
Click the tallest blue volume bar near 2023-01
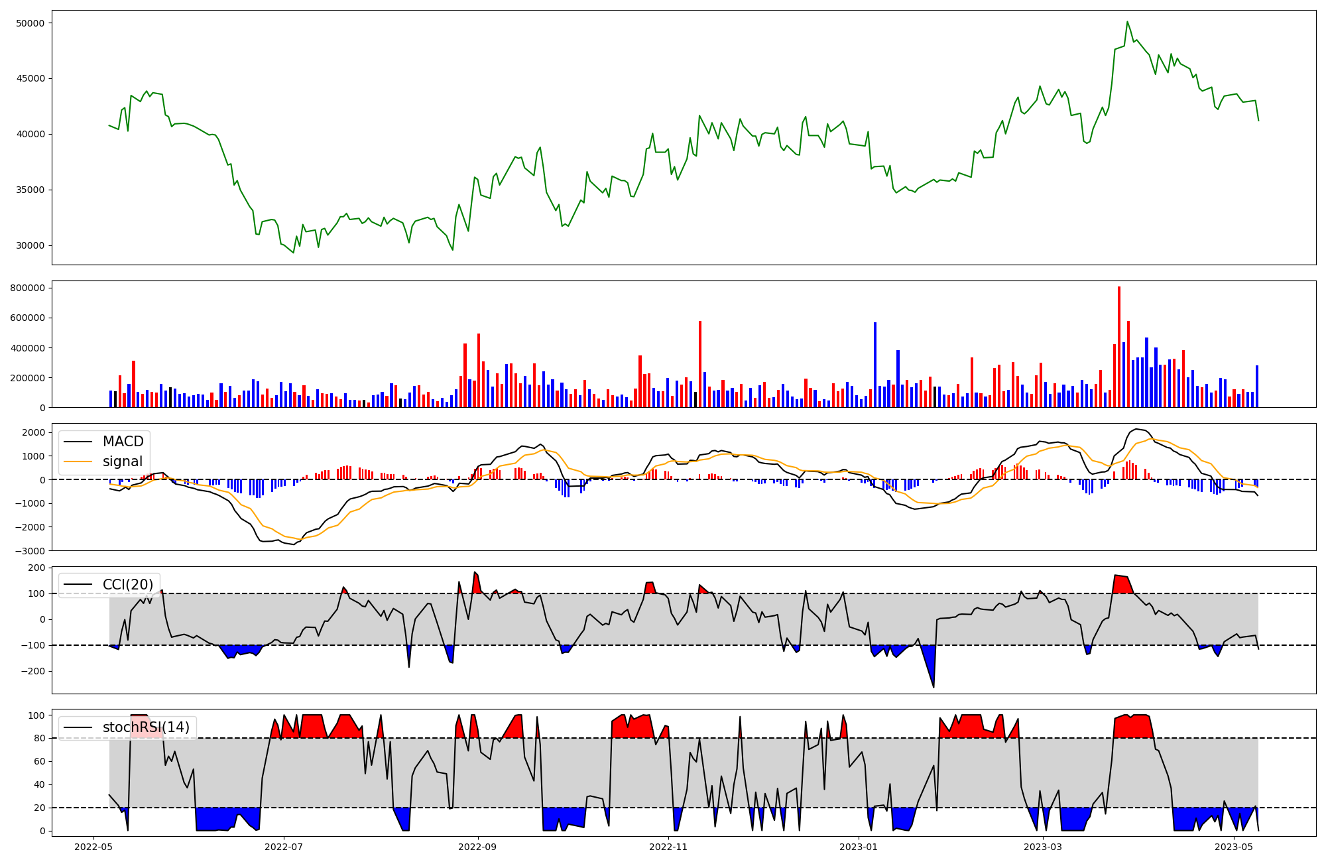pyautogui.click(x=875, y=365)
